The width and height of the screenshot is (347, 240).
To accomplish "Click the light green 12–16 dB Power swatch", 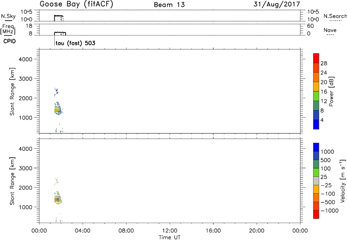I will click(316, 96).
